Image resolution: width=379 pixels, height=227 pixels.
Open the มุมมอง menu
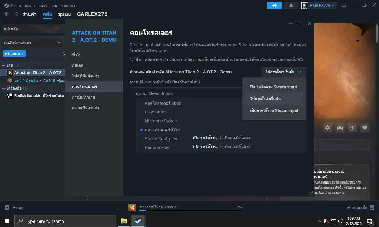30,5
